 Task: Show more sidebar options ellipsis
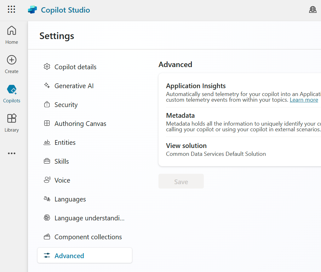point(12,153)
